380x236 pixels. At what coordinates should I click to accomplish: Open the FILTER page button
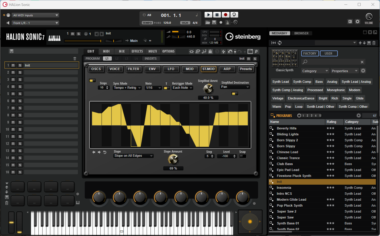[x=134, y=69]
